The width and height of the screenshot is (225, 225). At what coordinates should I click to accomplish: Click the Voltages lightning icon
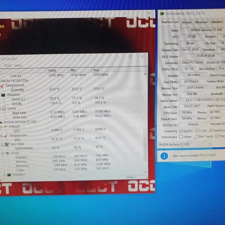pos(5,127)
